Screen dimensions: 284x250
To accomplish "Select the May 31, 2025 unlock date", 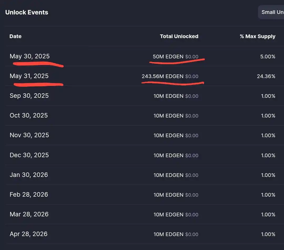I will (x=29, y=76).
